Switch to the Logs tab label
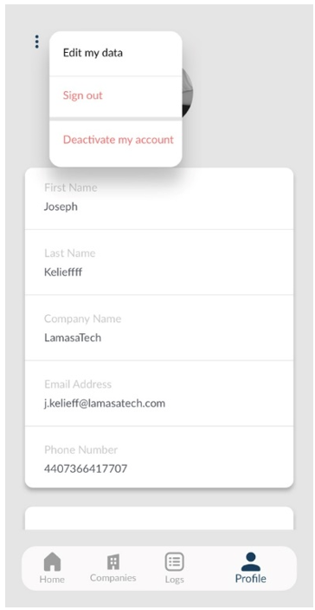 tap(174, 580)
